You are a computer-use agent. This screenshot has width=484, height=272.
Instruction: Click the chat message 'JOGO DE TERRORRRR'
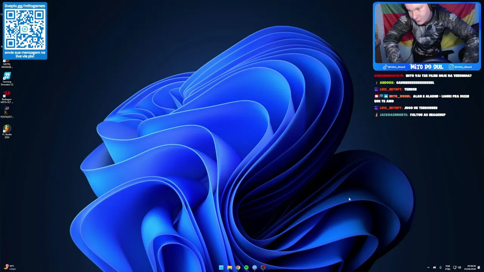point(420,108)
